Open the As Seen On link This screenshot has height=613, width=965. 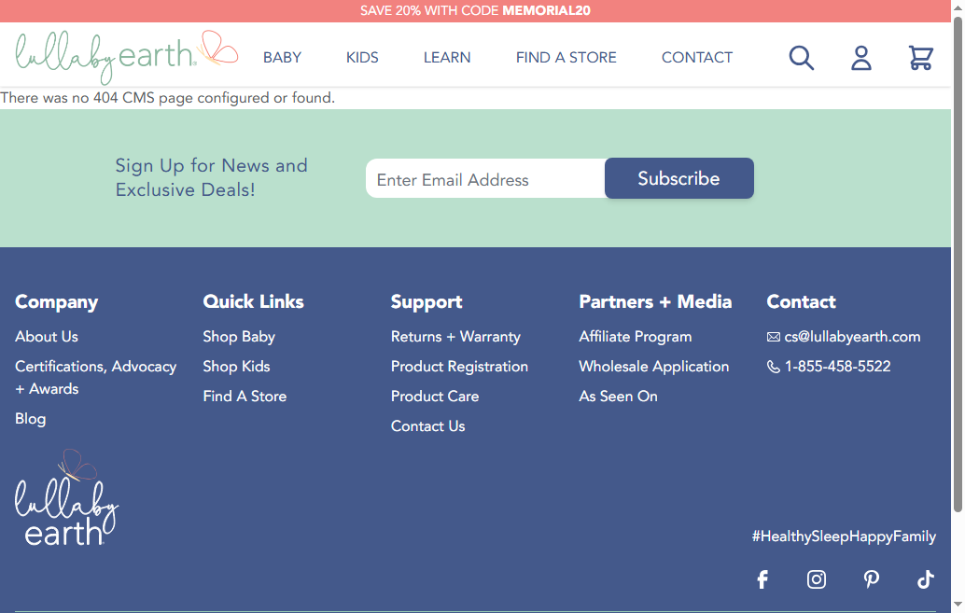point(619,397)
